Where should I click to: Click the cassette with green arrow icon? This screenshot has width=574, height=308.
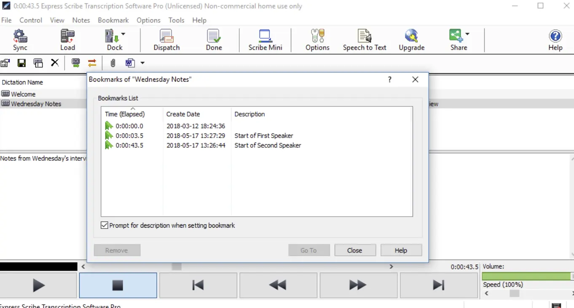tap(76, 63)
